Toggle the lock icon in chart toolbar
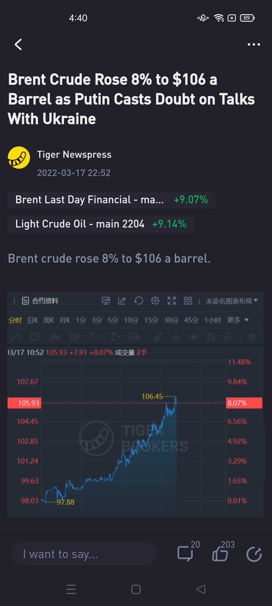The width and height of the screenshot is (272, 606). [176, 337]
